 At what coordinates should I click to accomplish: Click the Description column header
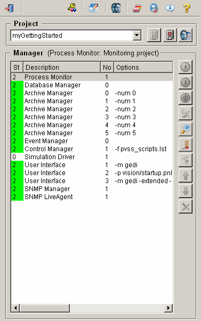(x=62, y=68)
